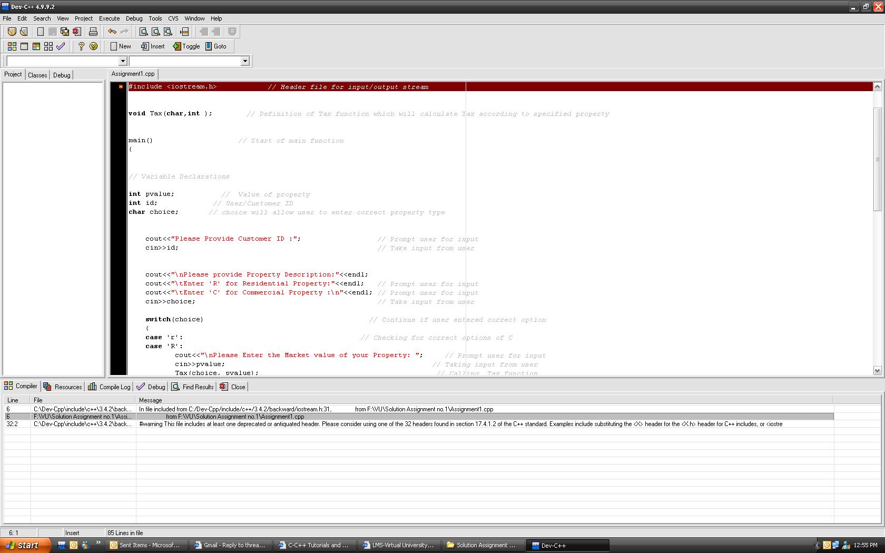Create a new blank source file icon
Viewport: 885px width, 553px height.
point(41,32)
